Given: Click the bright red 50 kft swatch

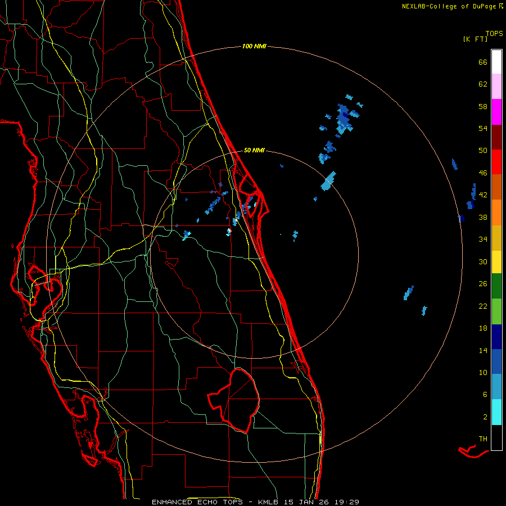Looking at the screenshot, I should point(496,162).
